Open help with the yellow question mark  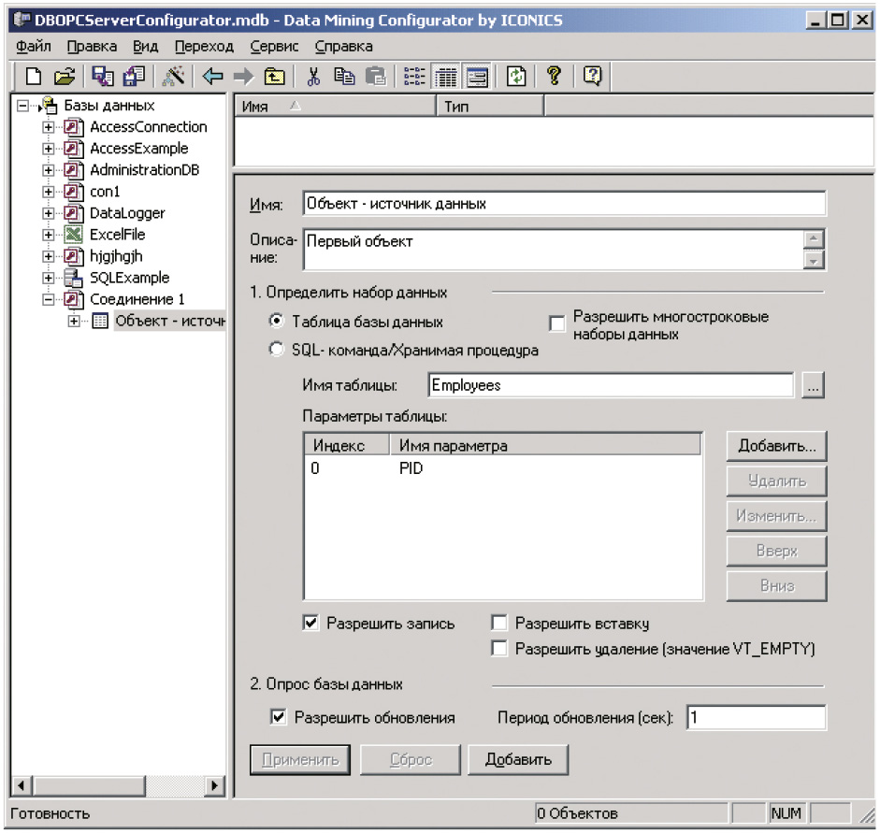click(554, 76)
